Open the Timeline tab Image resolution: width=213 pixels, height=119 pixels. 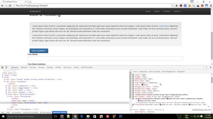(50, 67)
